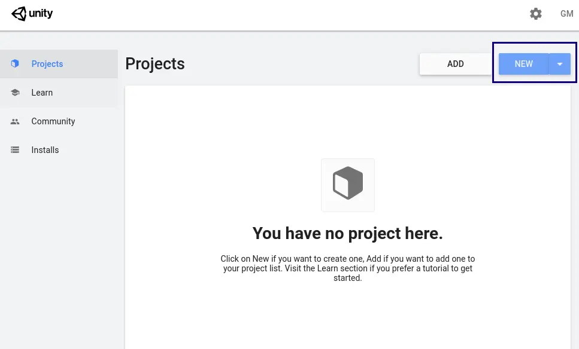This screenshot has width=579, height=349.
Task: Go to the Installs section
Action: pos(59,150)
